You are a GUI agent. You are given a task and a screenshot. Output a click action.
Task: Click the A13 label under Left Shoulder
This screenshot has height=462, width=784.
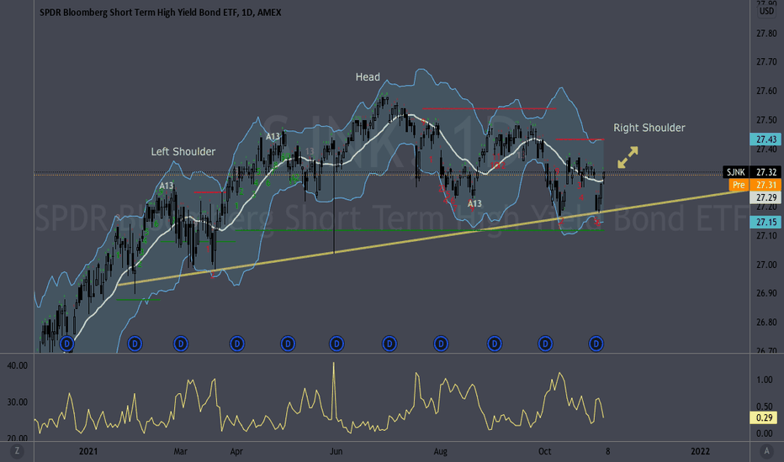tap(167, 186)
